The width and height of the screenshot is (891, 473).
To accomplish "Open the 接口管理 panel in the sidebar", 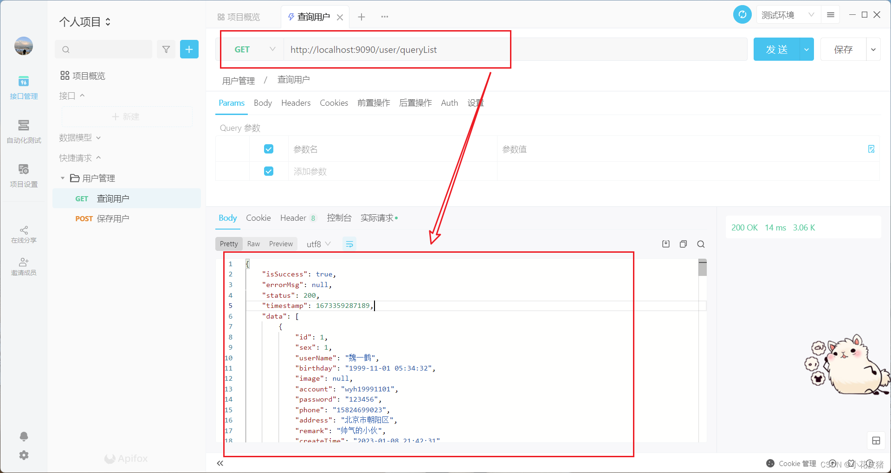I will click(24, 88).
